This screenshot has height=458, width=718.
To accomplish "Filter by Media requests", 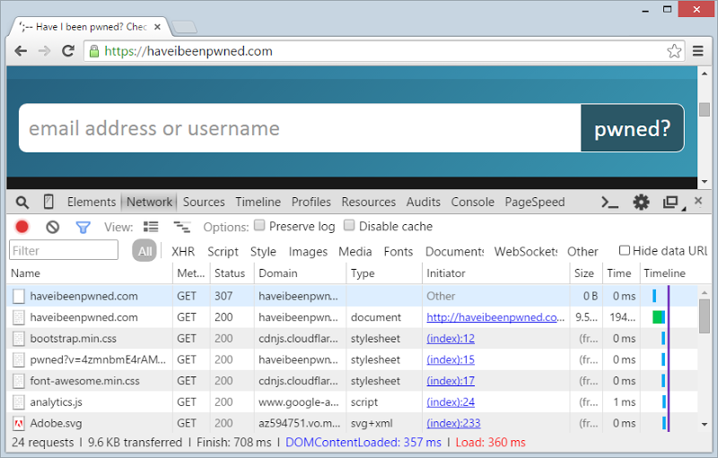I will [x=355, y=251].
